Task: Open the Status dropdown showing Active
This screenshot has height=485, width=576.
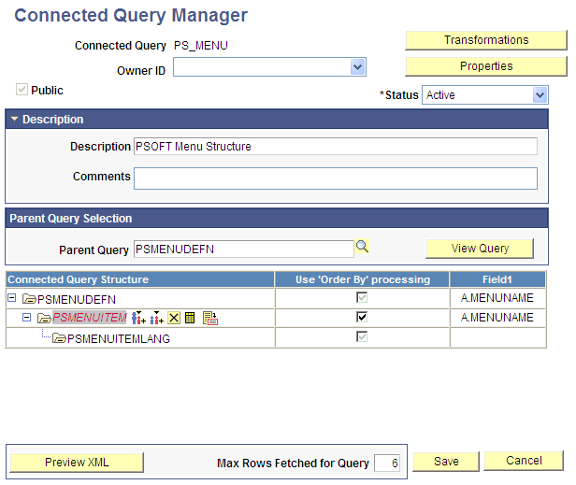Action: point(540,95)
